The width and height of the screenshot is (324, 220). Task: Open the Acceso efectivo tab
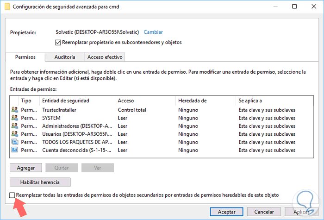click(x=105, y=57)
